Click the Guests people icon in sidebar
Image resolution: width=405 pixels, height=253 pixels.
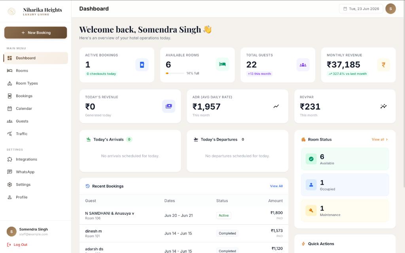coord(9,121)
